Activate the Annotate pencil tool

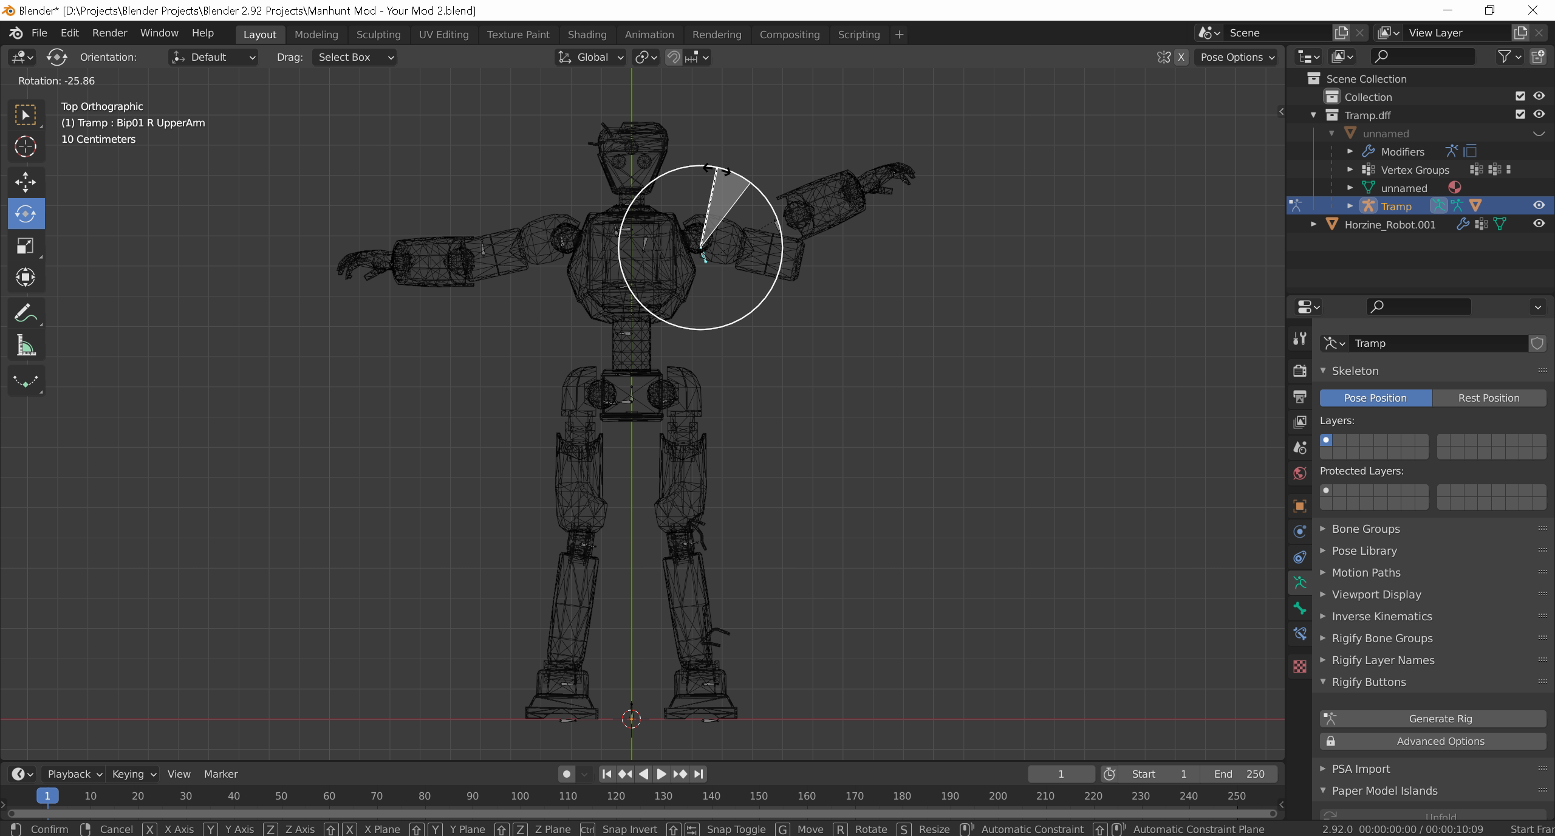pyautogui.click(x=26, y=313)
